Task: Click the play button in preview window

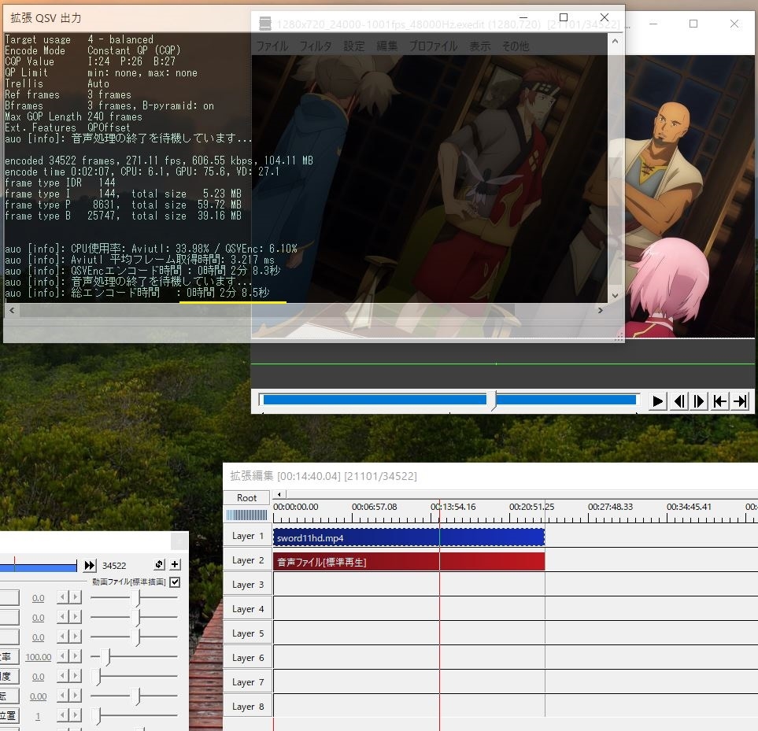Action: click(657, 401)
